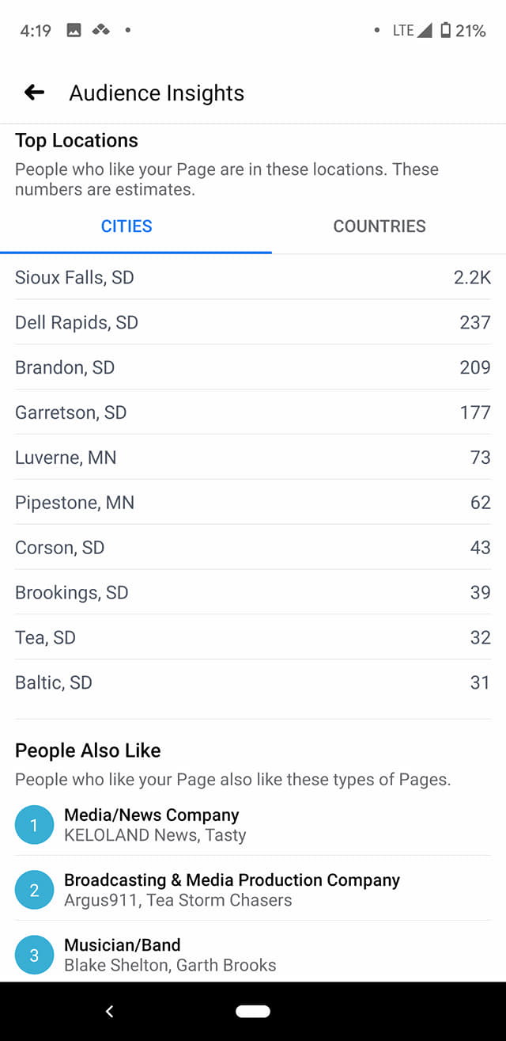Viewport: 506px width, 1041px height.
Task: Tap the number 1 circle badge
Action: 34,825
